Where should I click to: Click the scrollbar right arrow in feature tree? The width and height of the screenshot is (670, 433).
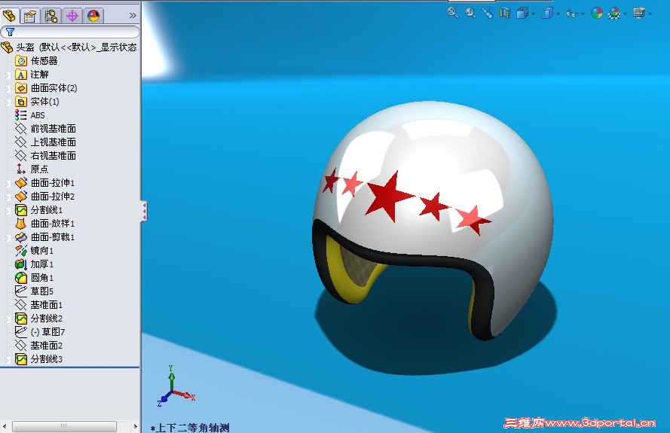[135, 426]
